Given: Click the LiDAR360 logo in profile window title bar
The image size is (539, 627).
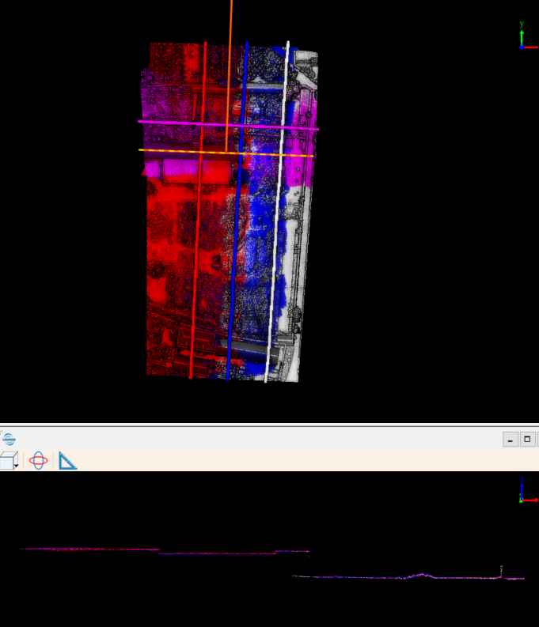Looking at the screenshot, I should click(9, 439).
